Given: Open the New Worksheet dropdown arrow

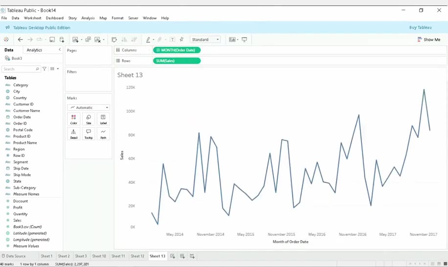Looking at the screenshot, I should tap(81, 40).
